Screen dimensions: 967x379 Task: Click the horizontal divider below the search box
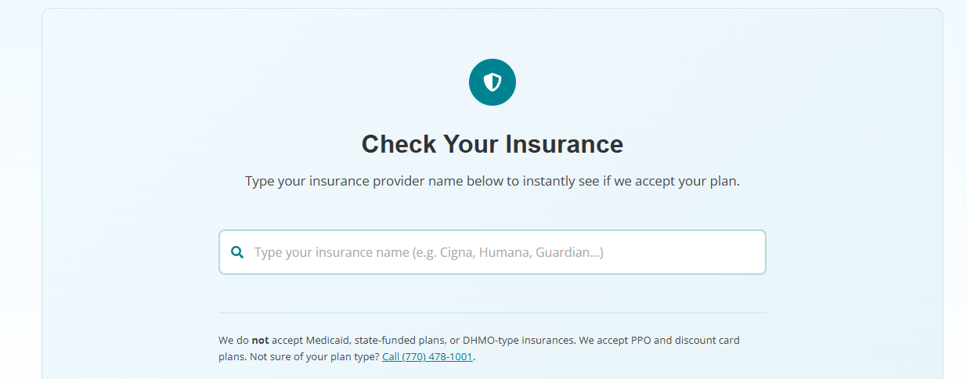click(x=492, y=313)
